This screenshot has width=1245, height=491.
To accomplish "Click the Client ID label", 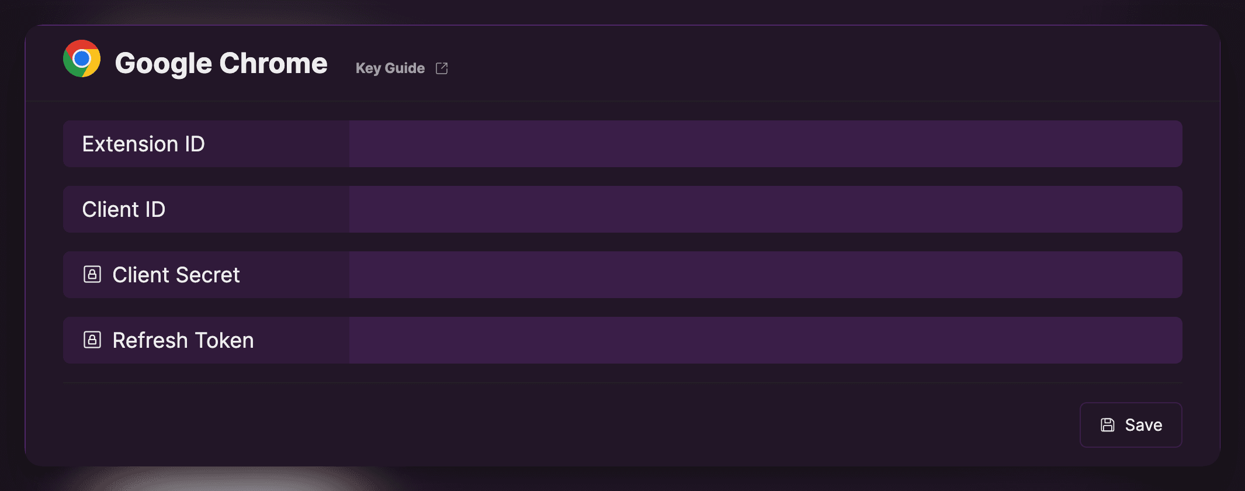I will (123, 209).
